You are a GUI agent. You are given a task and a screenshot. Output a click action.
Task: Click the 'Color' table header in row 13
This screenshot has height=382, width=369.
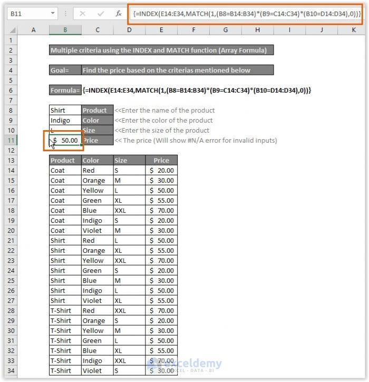click(x=98, y=160)
